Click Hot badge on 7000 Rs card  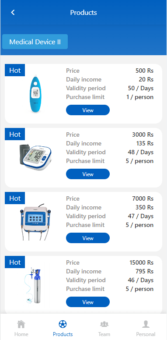click(15, 198)
